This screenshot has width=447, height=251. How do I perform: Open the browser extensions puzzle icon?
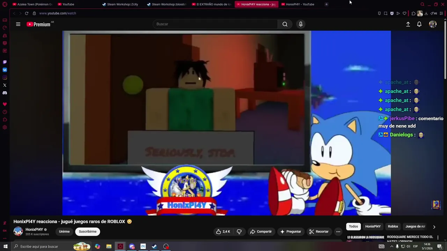click(413, 13)
